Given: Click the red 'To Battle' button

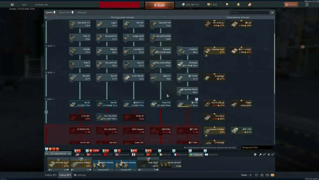Looking at the screenshot, I should tap(159, 5).
